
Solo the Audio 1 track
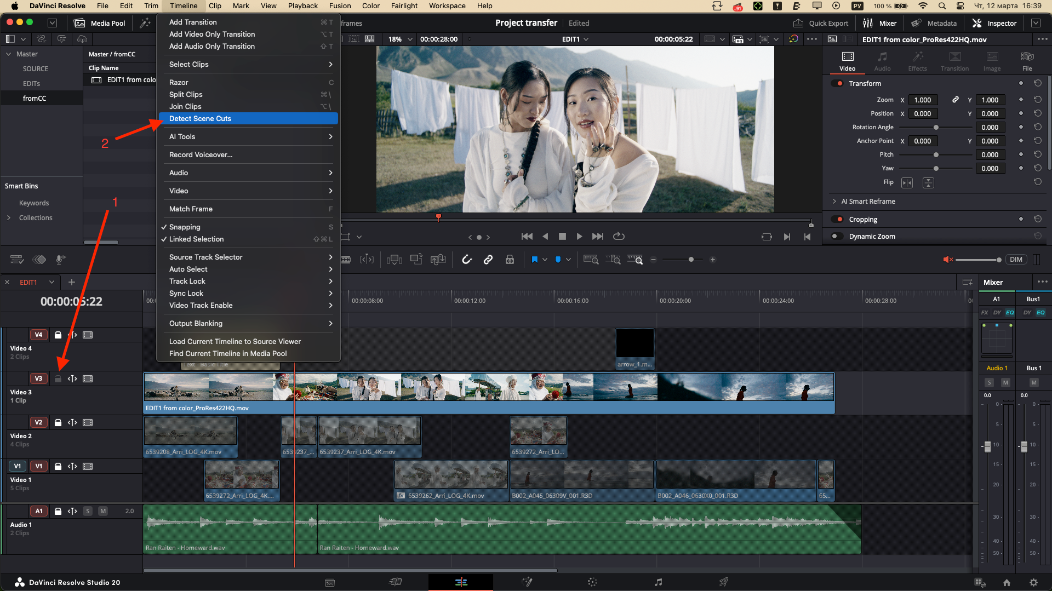pos(87,510)
